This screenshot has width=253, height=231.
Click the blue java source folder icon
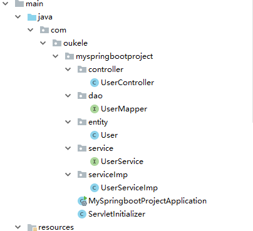click(x=32, y=17)
